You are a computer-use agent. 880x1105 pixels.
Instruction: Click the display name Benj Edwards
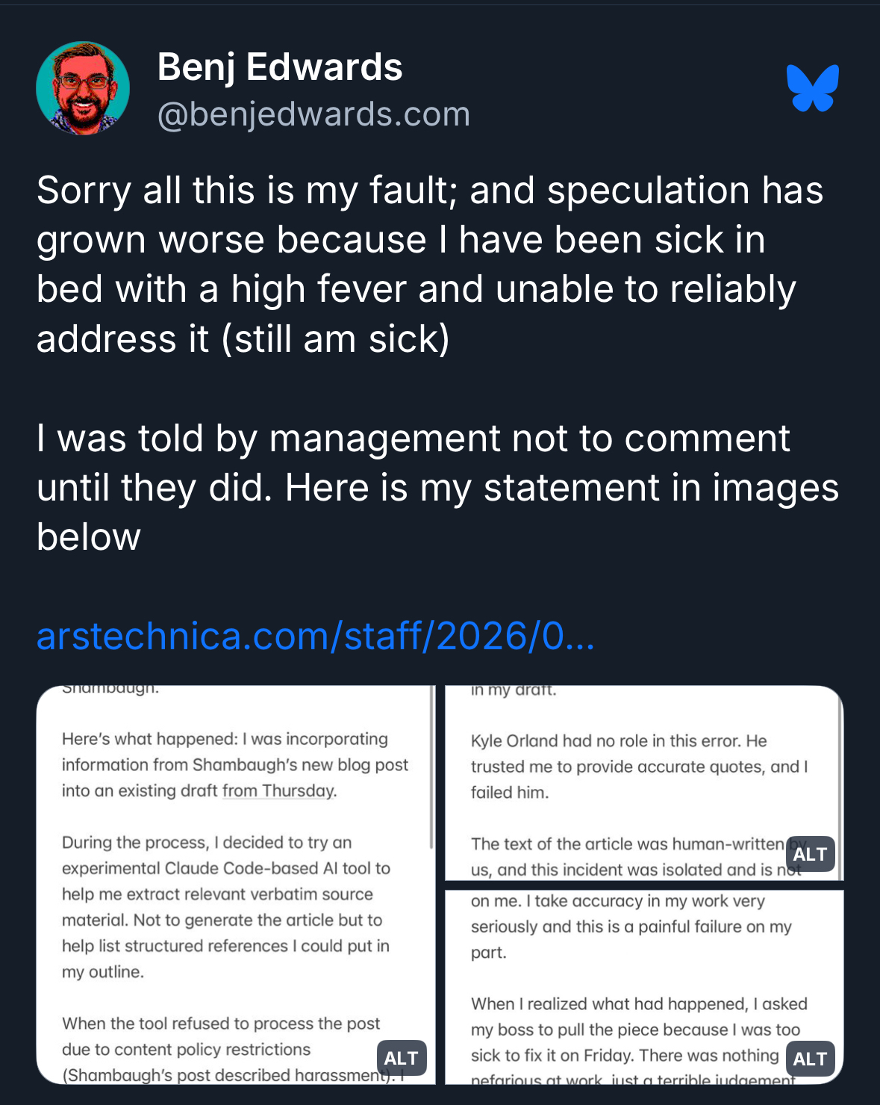[280, 67]
